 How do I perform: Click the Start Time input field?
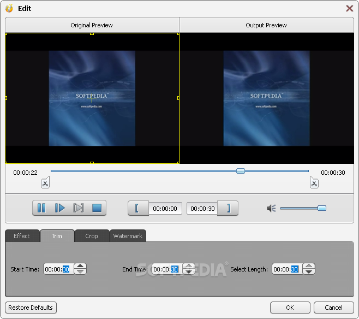click(58, 269)
